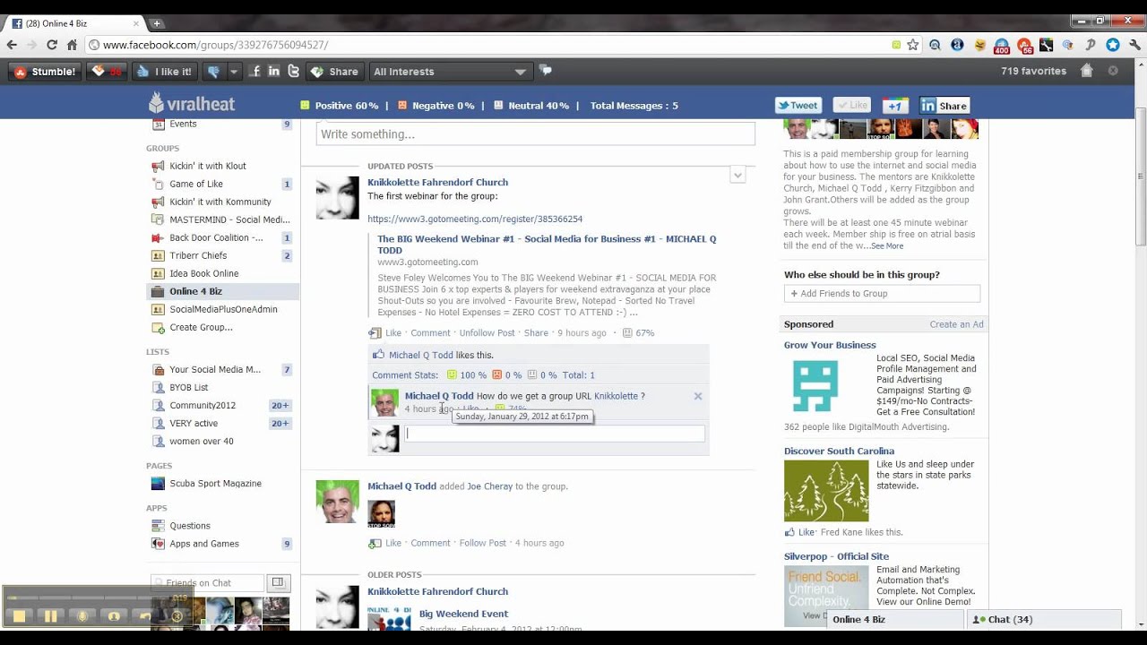Open Grow Your Business ad link
This screenshot has height=645, width=1147.
[830, 345]
